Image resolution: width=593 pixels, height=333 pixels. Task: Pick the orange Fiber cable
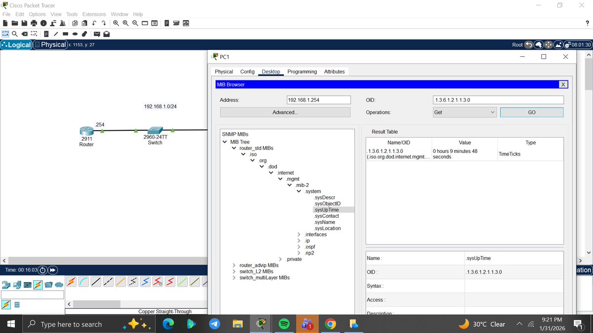coord(121,282)
